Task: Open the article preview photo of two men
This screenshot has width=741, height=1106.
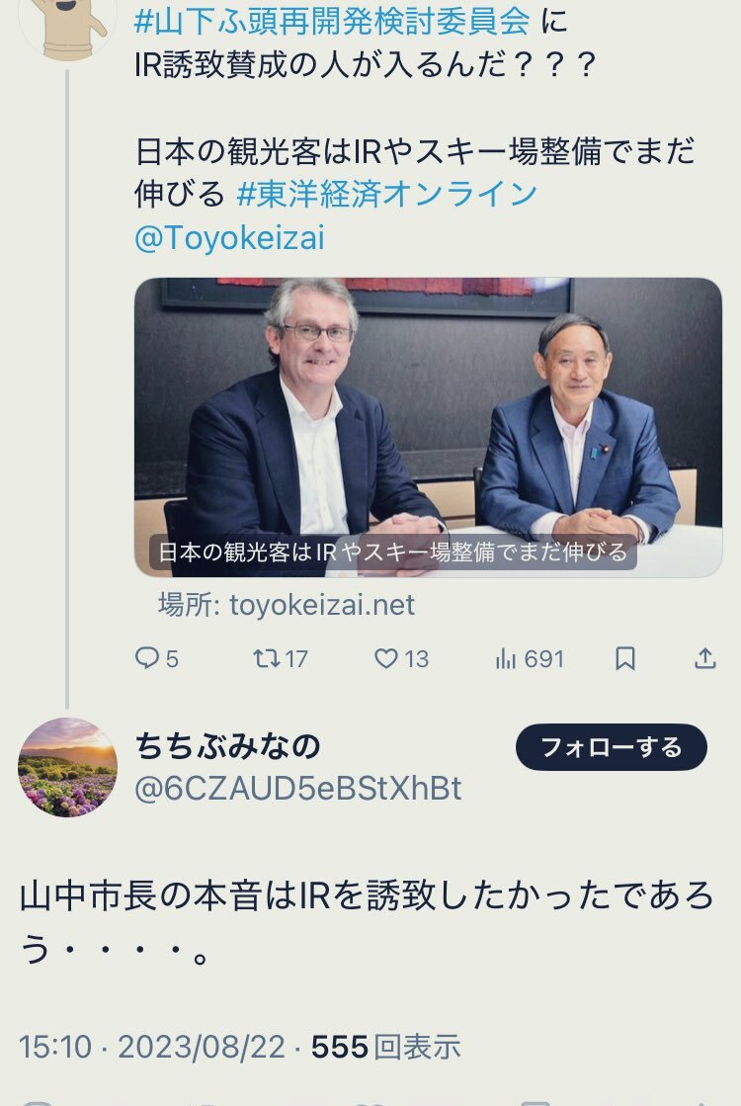Action: click(428, 427)
